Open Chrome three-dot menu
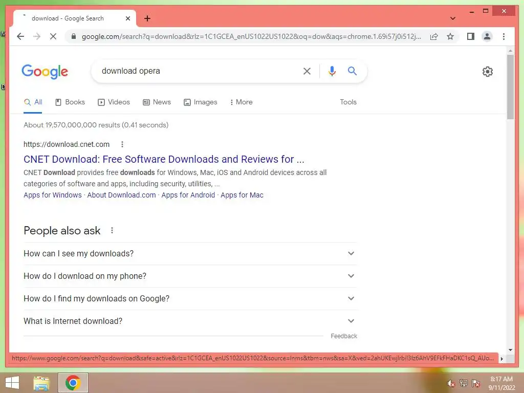 click(504, 36)
